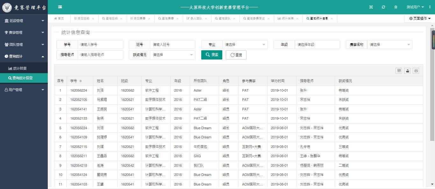Expand the 获奖情况 select box

[173, 55]
